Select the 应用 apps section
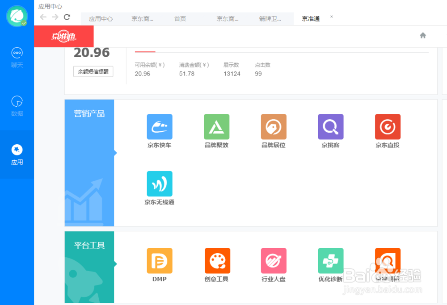The width and height of the screenshot is (447, 305). tap(17, 155)
